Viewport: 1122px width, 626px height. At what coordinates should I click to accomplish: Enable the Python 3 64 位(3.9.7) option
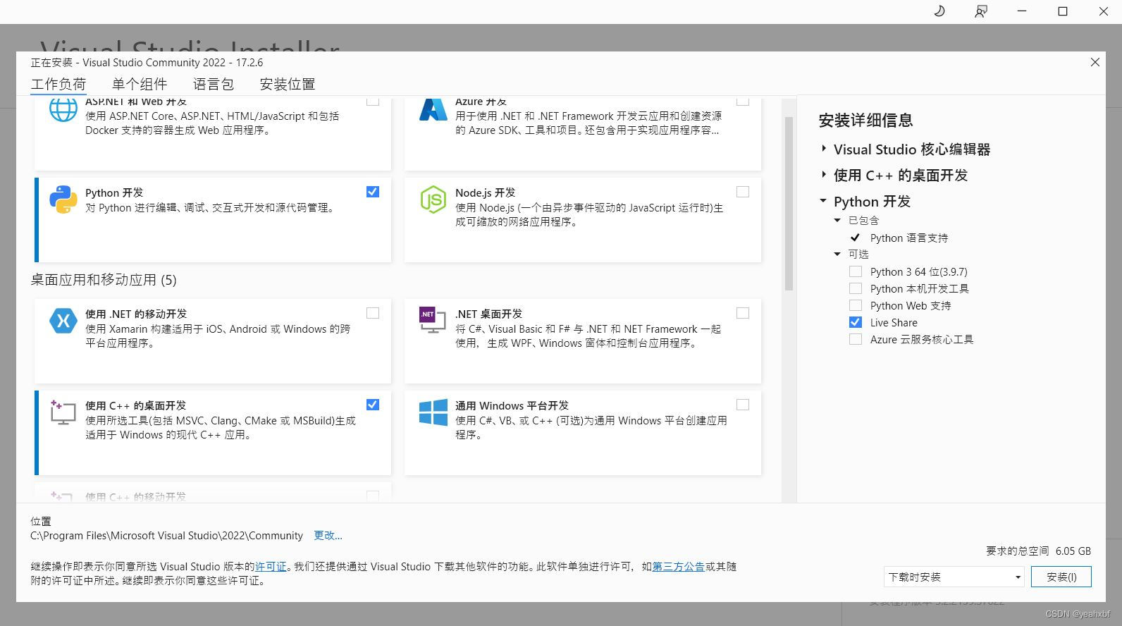pos(856,271)
